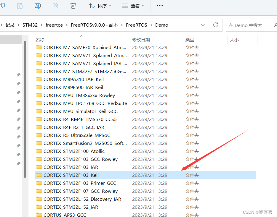
Task: Click the sort arrows icon beside 排序
Action: tap(91, 6)
